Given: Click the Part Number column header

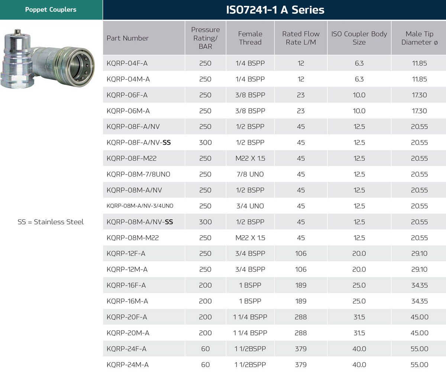Looking at the screenshot, I should pos(127,38).
